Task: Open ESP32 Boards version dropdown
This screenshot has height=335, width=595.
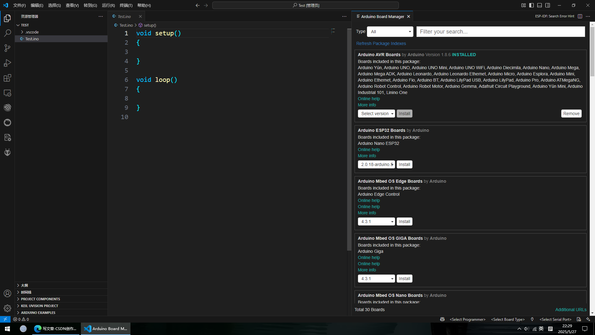Action: tap(377, 164)
